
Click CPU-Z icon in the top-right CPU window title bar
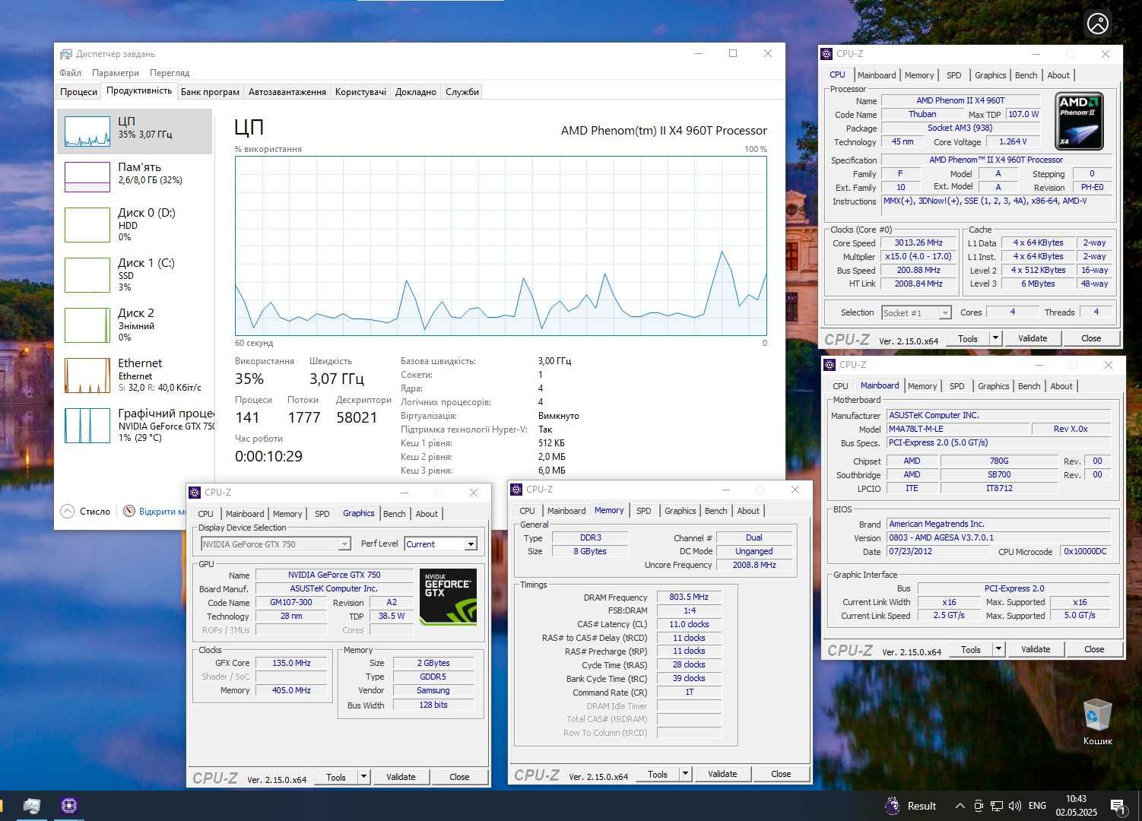click(x=826, y=54)
